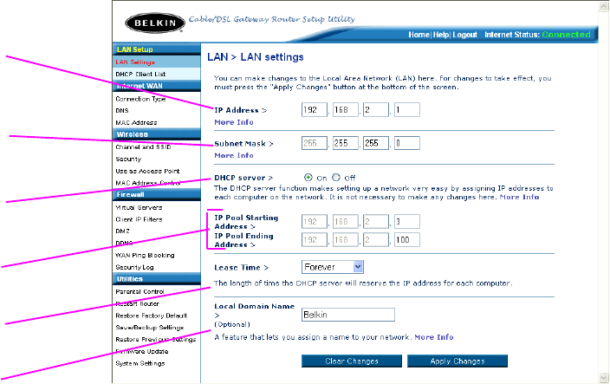The width and height of the screenshot is (610, 384).
Task: Click IP Pool Starting Address last octet 3
Action: [407, 221]
